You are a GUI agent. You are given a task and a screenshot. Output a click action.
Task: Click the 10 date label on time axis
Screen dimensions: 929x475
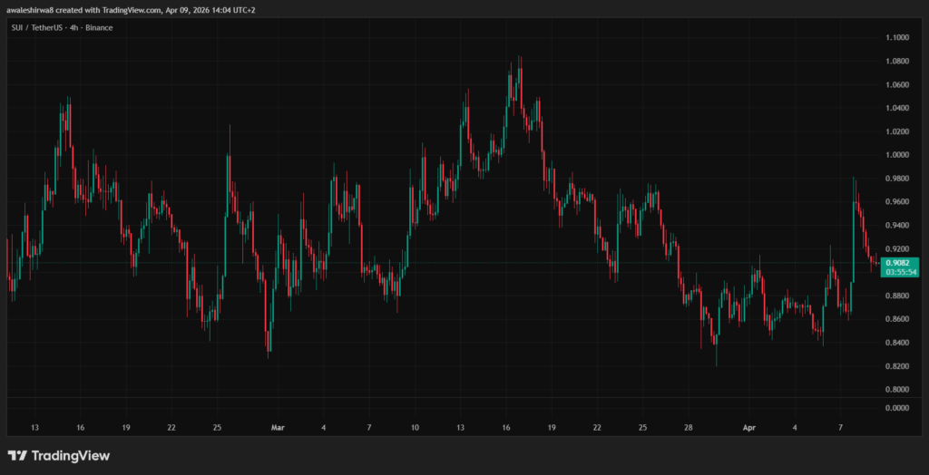[x=415, y=426]
